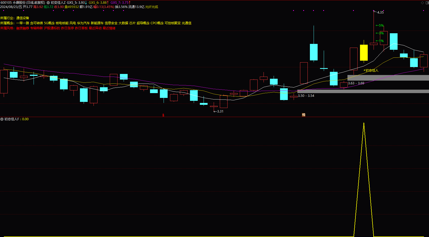This screenshot has height=237, width=429.
Task: Click the 量495932 volume value
Action: [x=72, y=7]
